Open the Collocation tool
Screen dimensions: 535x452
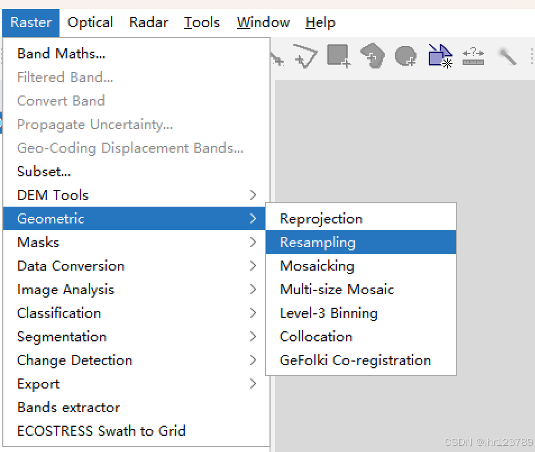(361, 336)
